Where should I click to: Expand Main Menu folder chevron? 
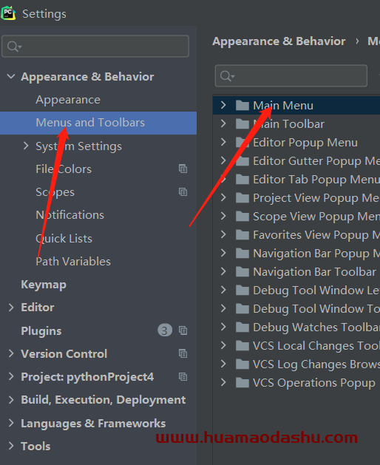223,105
